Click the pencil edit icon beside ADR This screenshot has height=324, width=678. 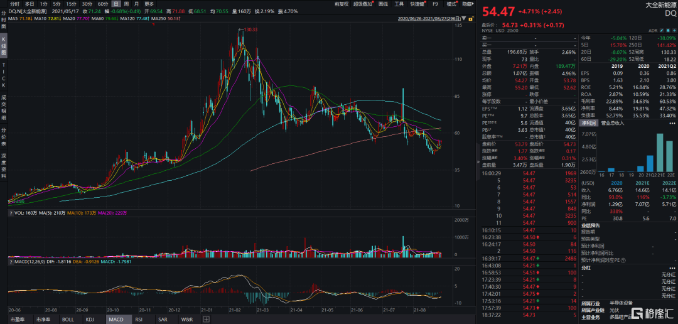[x=662, y=31]
